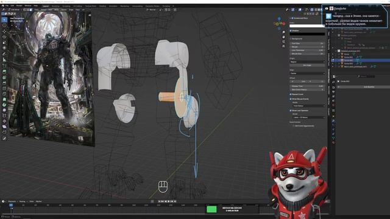This screenshot has height=219, width=390.
Task: Select the Measure ruler tool
Action: [4, 60]
